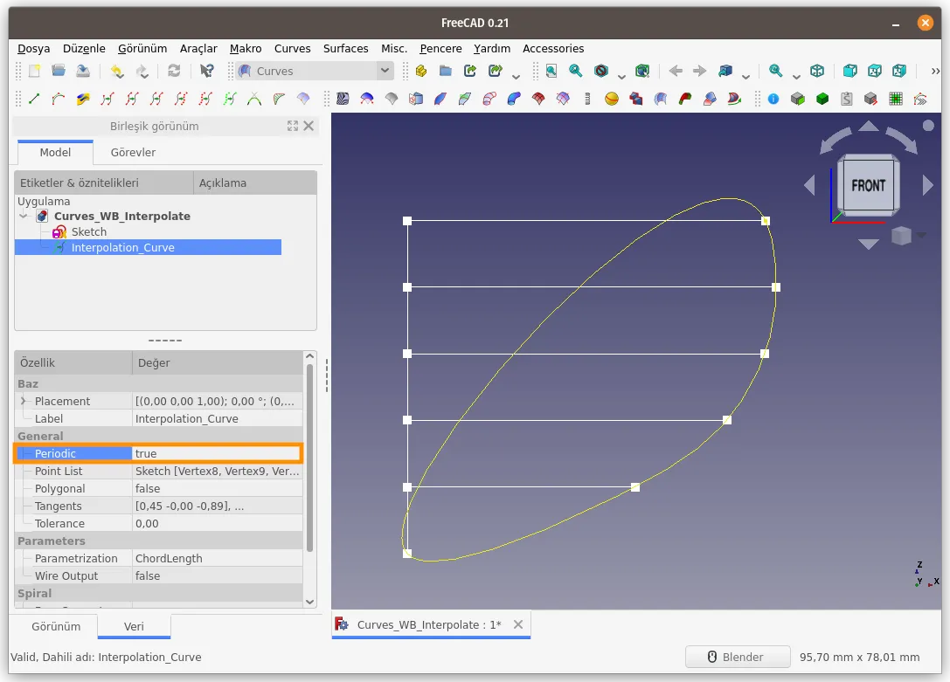Click the green dotted curve tool icon

tap(230, 99)
